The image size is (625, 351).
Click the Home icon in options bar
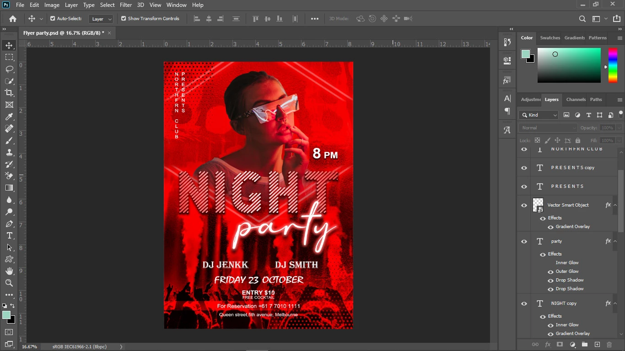(x=13, y=19)
